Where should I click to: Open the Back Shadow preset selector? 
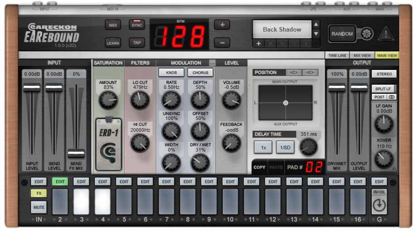pyautogui.click(x=282, y=29)
